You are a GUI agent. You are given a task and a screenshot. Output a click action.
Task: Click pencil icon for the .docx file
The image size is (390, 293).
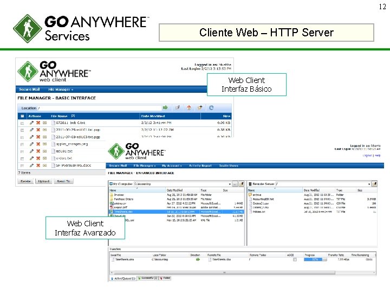31,165
